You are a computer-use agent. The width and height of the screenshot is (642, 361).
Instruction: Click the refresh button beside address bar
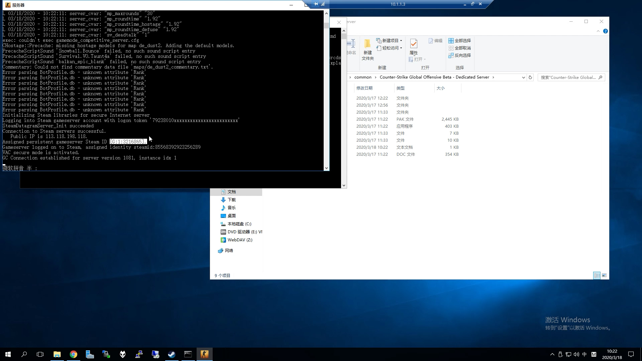[530, 77]
